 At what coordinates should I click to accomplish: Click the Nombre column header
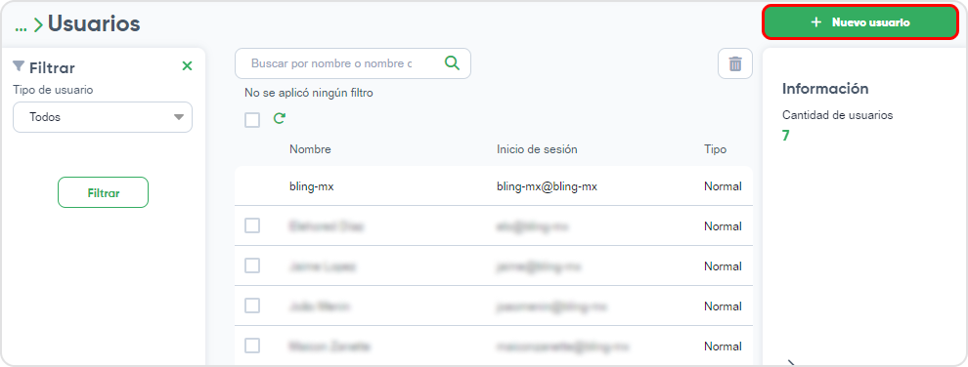click(x=310, y=149)
